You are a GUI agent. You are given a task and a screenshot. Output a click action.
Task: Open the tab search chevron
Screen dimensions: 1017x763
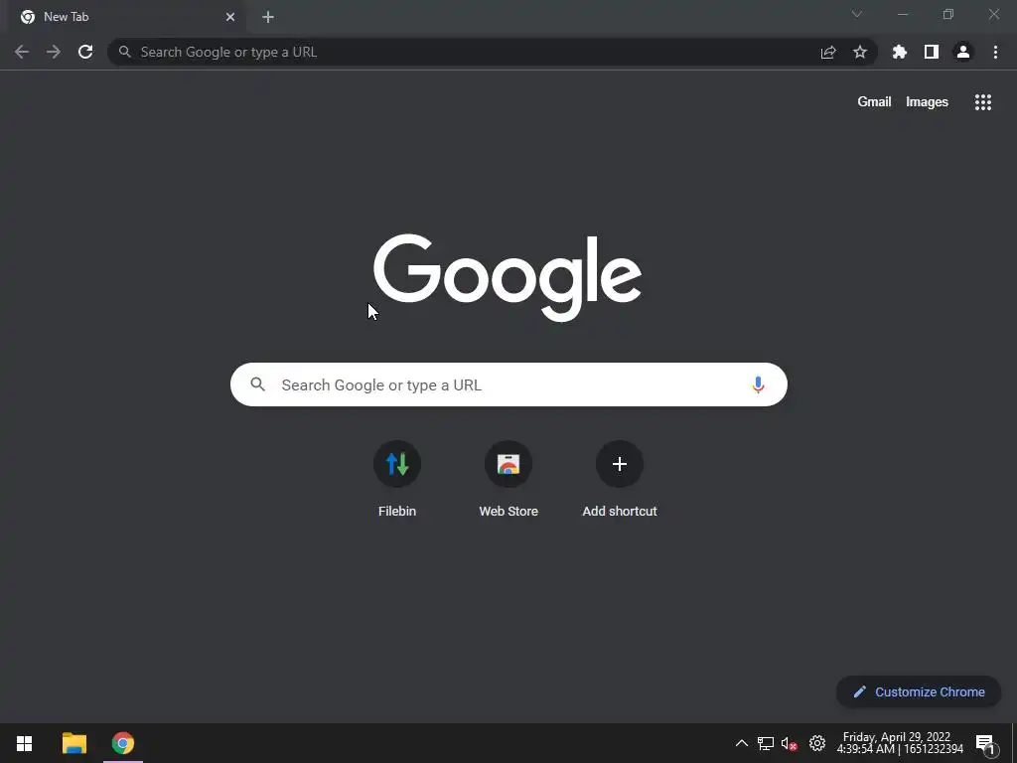coord(857,14)
